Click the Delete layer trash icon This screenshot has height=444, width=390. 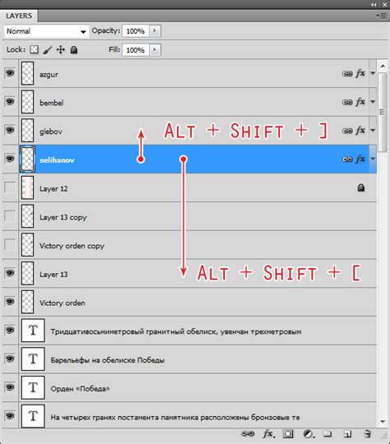[367, 433]
